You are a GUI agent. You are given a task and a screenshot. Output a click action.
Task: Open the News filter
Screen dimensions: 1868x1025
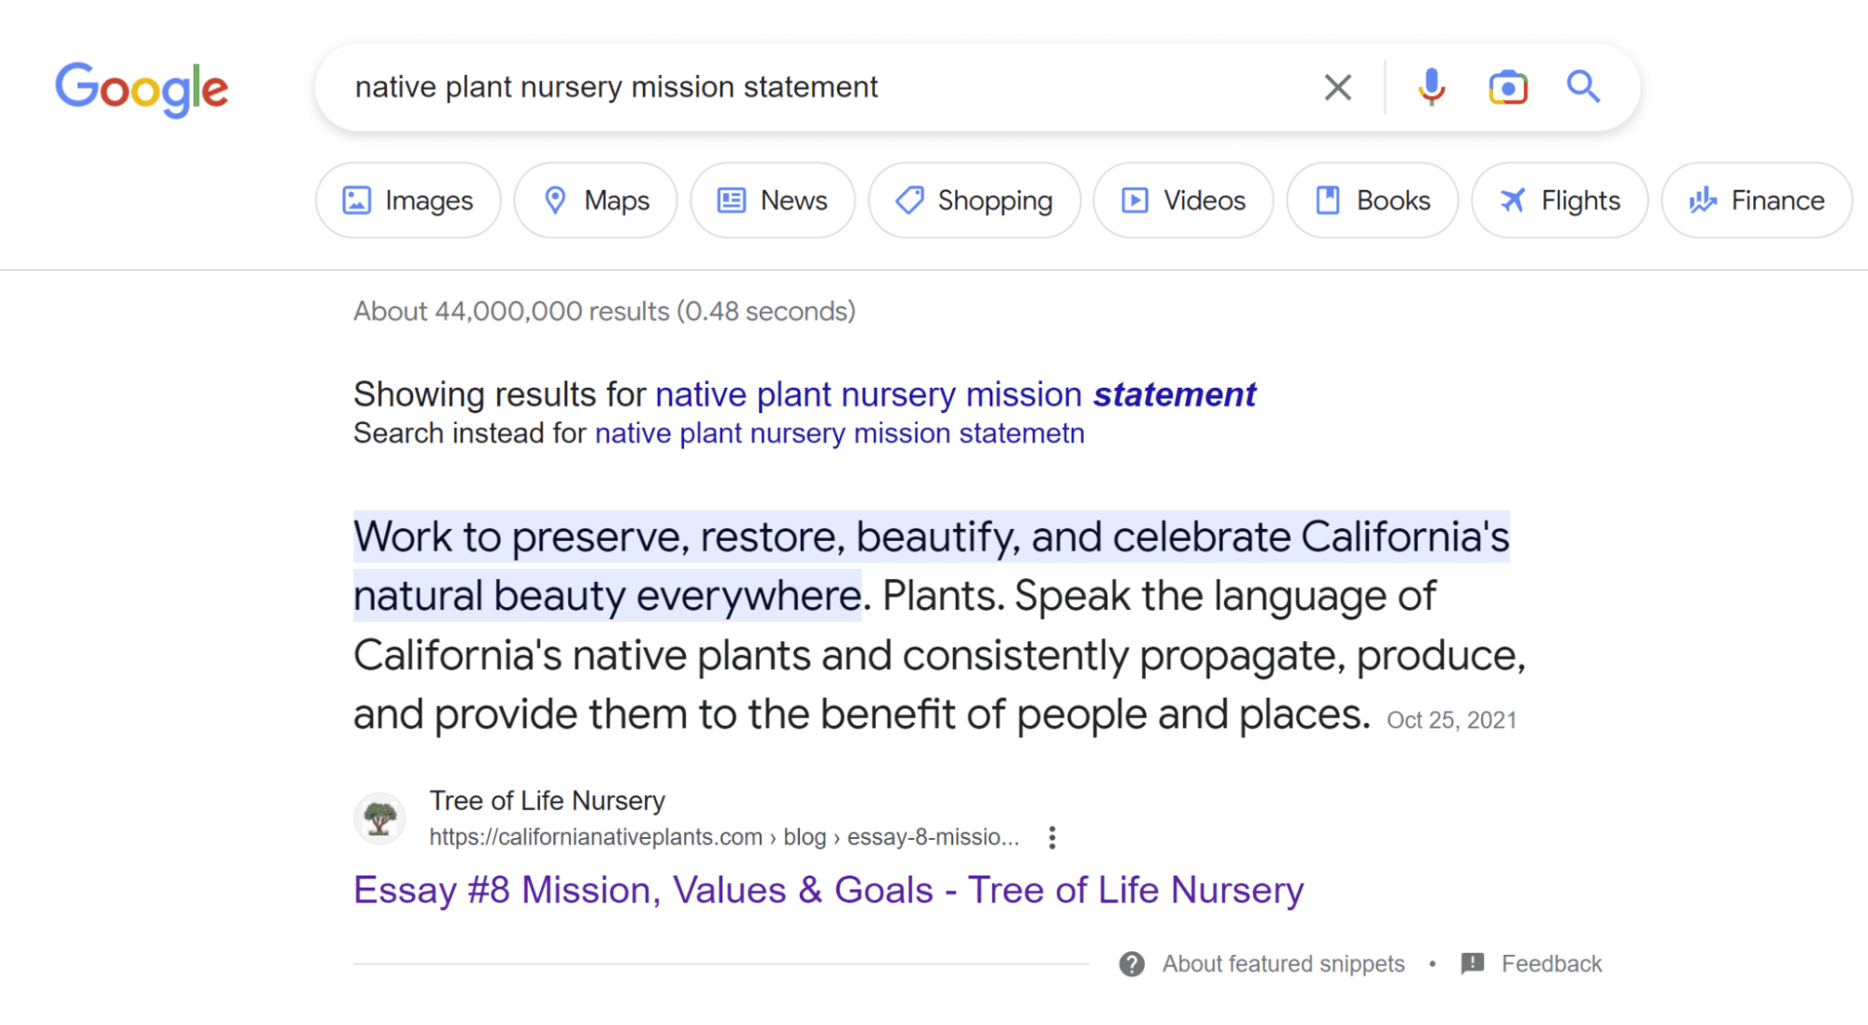(772, 201)
